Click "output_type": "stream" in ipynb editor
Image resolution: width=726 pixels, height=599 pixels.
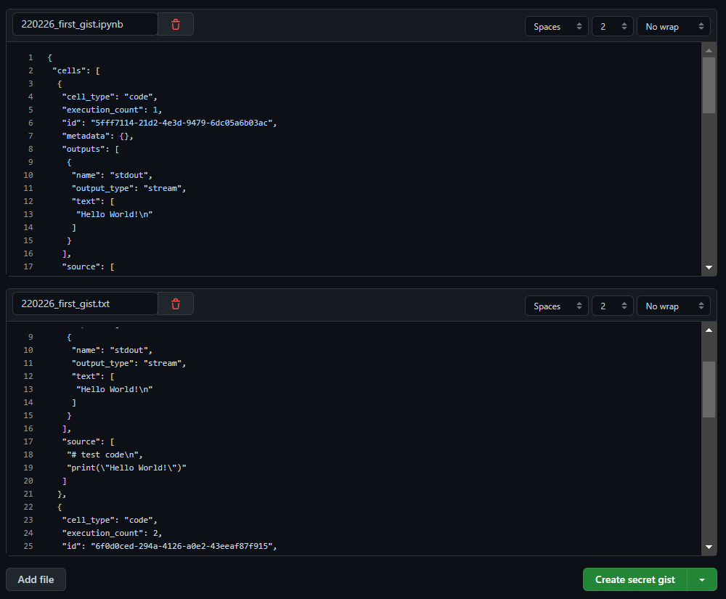(129, 188)
